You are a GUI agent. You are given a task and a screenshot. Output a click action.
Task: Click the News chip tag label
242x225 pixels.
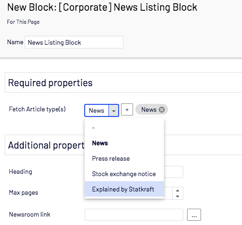(149, 109)
